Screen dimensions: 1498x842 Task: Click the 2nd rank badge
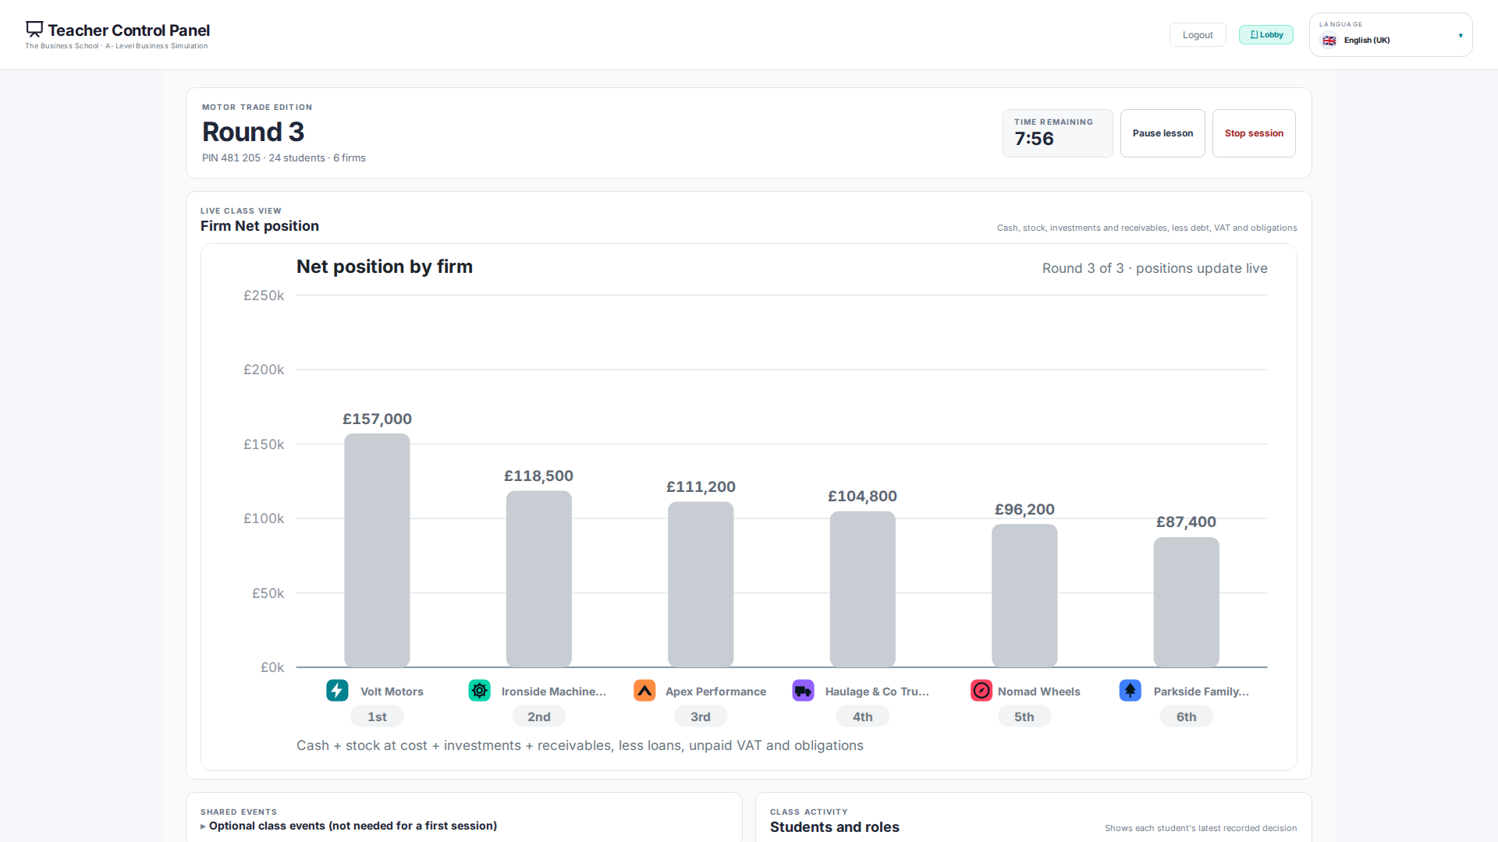539,716
